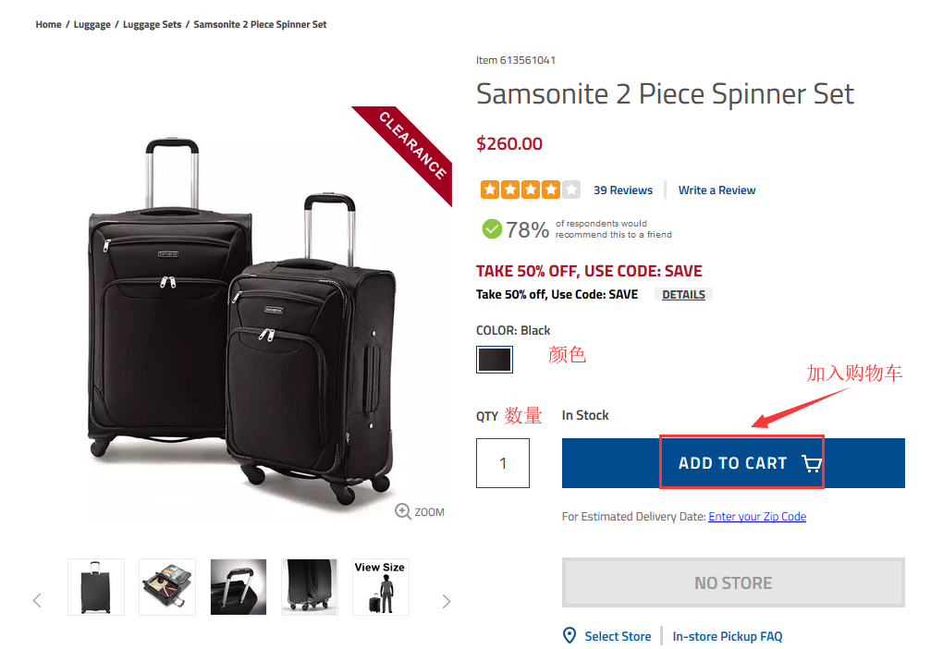Select the Black color swatch
The height and width of the screenshot is (649, 943).
coord(495,360)
